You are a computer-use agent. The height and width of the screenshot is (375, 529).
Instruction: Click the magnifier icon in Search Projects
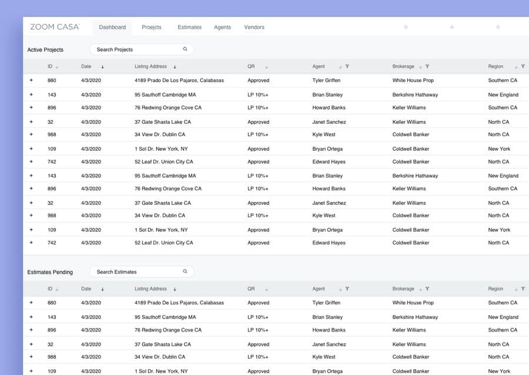[185, 49]
